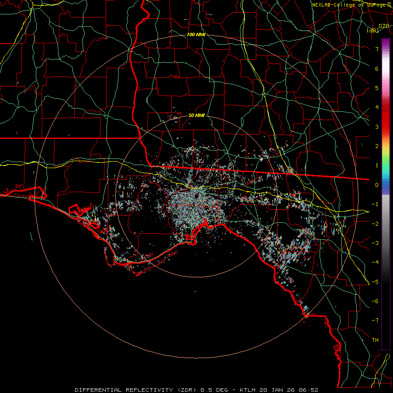The image size is (393, 393).
Task: Select the -4 value on the color scale
Action: (x=375, y=262)
